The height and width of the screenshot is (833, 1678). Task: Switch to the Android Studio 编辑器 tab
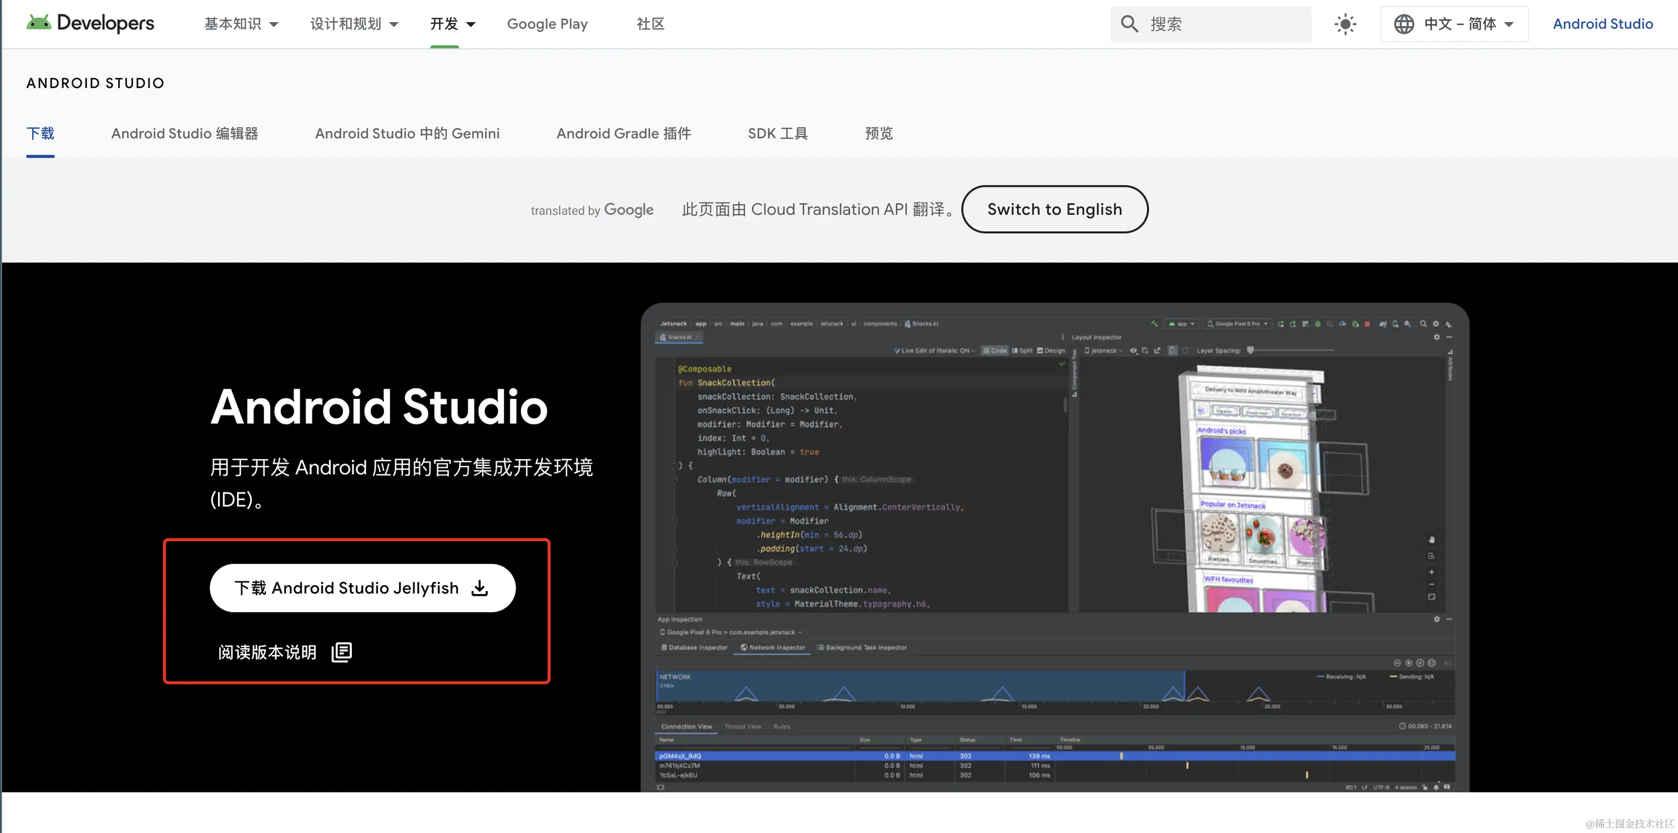coord(184,134)
